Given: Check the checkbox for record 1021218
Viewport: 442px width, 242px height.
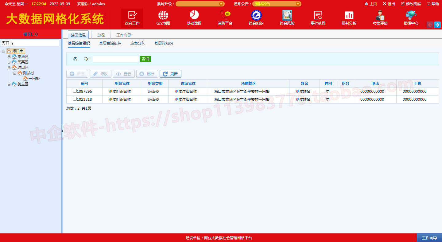Looking at the screenshot, I should [75, 99].
